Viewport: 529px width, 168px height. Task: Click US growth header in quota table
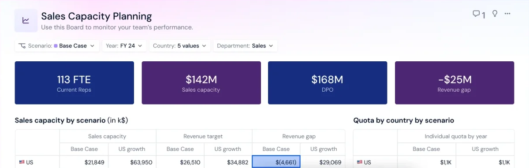(485, 149)
